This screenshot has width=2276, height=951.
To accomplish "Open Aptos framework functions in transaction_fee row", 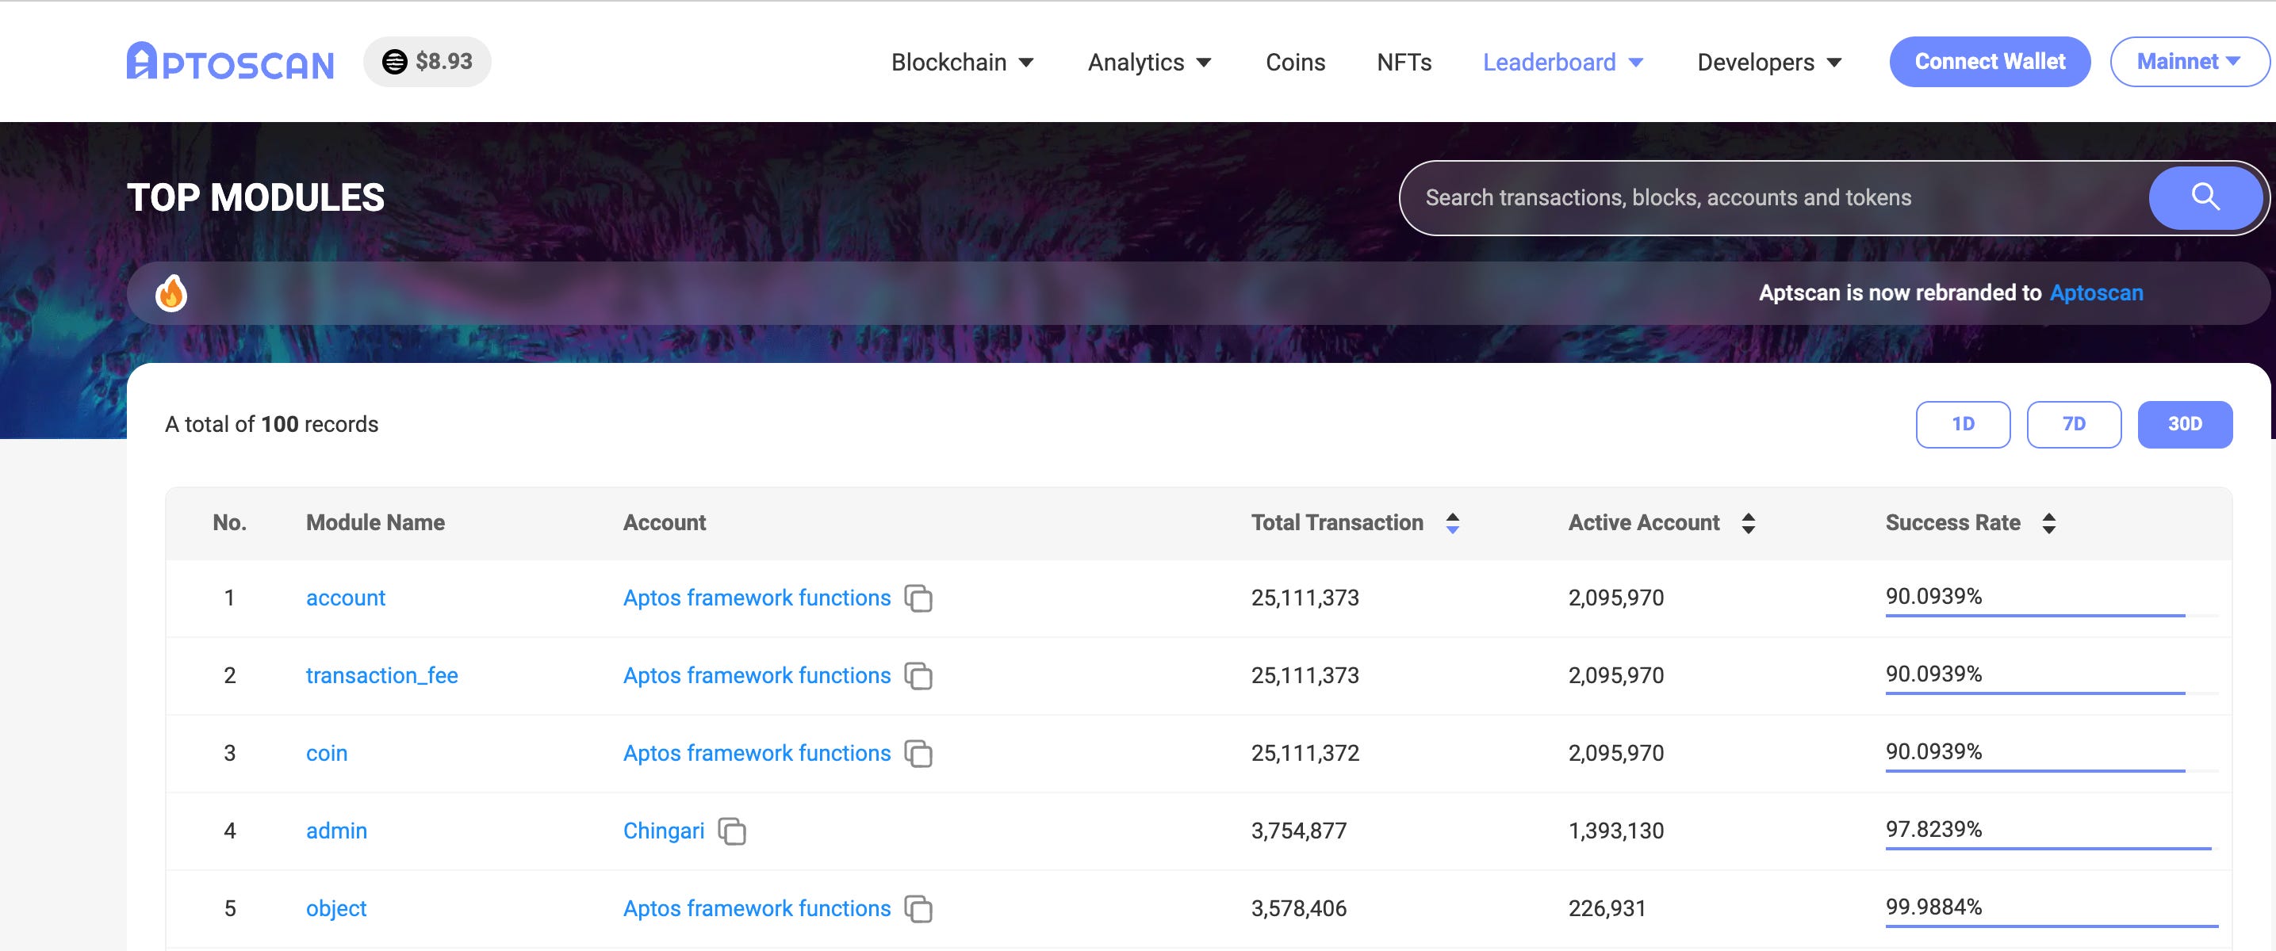I will (757, 675).
